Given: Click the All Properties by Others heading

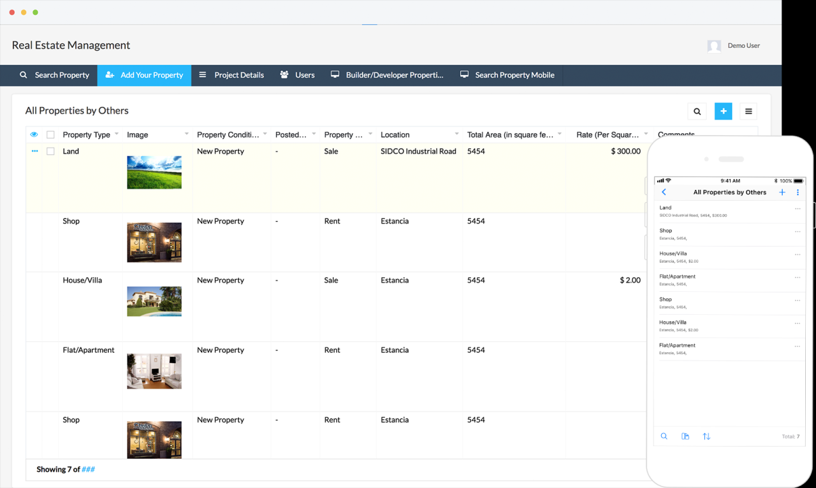Looking at the screenshot, I should [76, 111].
